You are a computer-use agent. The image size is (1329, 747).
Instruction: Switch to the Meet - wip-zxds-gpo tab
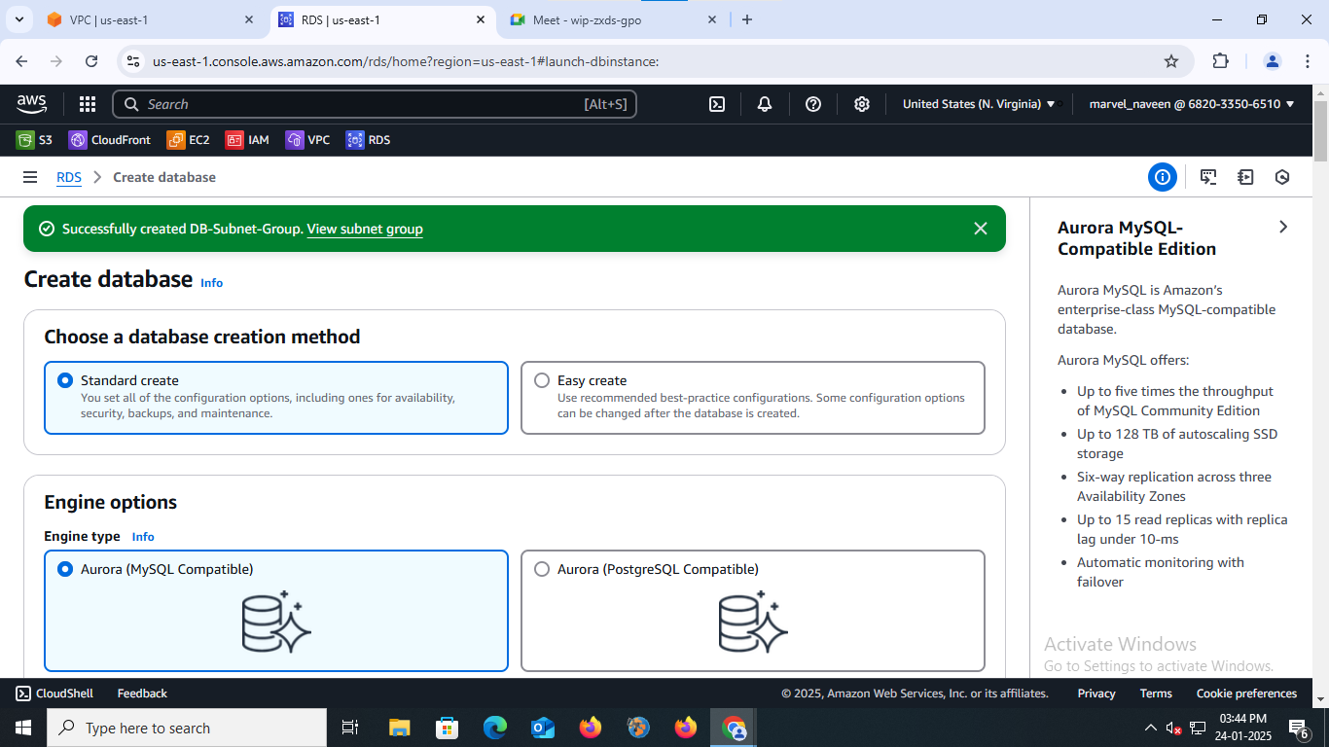click(613, 19)
